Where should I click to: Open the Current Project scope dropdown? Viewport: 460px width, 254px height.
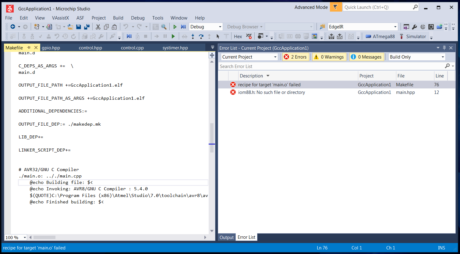click(x=275, y=57)
